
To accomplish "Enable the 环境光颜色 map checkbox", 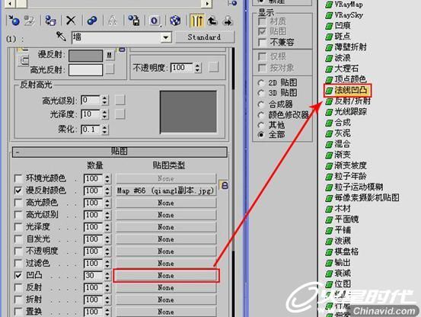I will click(18, 178).
